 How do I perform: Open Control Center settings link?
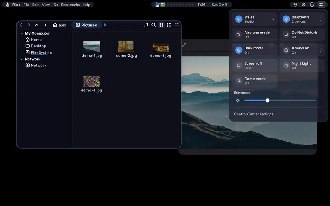(255, 114)
